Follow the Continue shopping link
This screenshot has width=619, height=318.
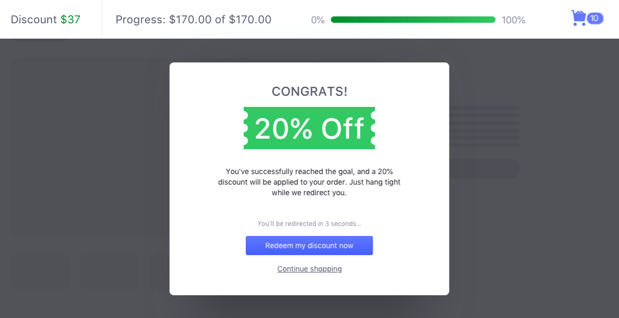click(x=309, y=269)
